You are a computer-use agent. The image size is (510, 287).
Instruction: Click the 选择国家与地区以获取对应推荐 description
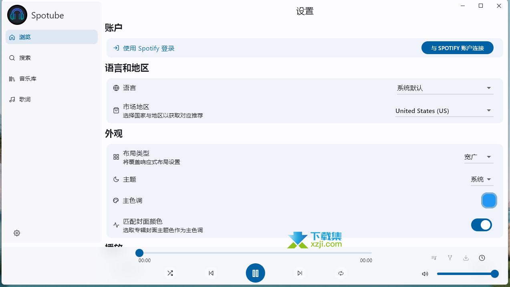163,115
